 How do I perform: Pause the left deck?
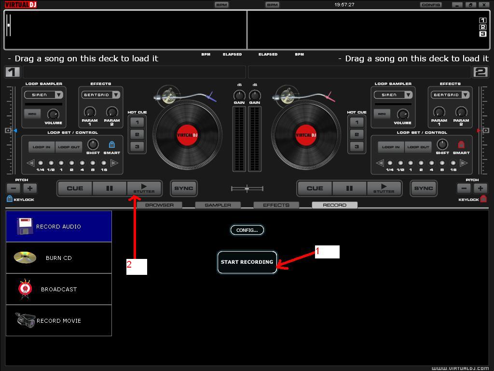110,188
